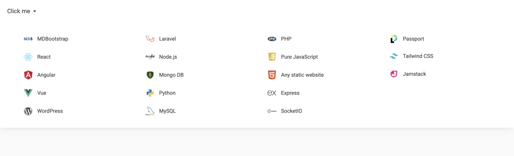Collapse the Click me dropdown menu
This screenshot has width=514, height=156.
point(22,11)
